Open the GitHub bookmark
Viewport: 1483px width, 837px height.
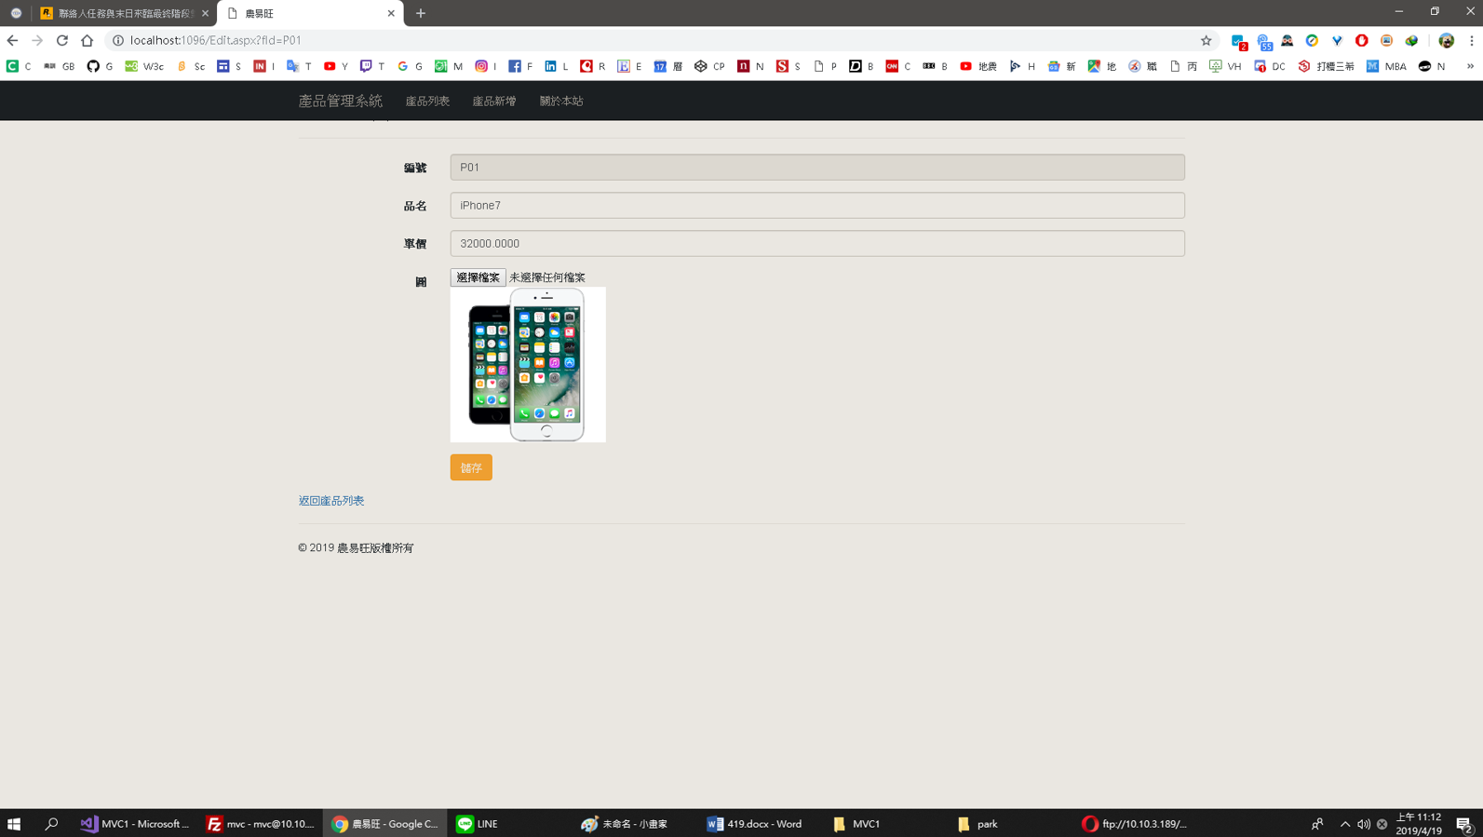coord(100,66)
